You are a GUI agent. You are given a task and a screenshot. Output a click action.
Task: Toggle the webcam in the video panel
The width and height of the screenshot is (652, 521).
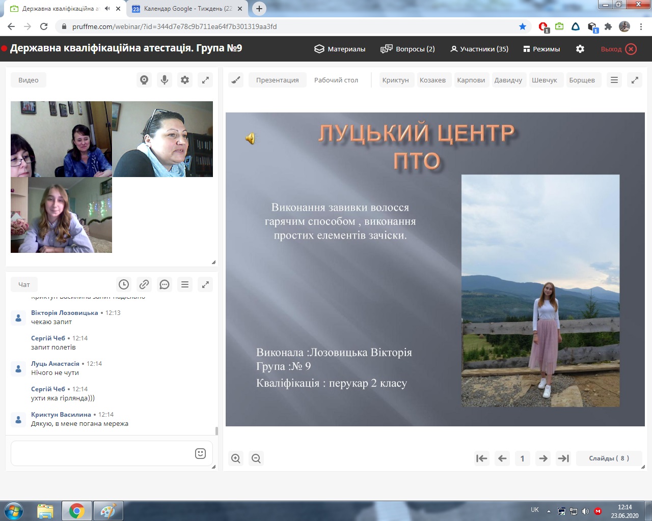144,80
